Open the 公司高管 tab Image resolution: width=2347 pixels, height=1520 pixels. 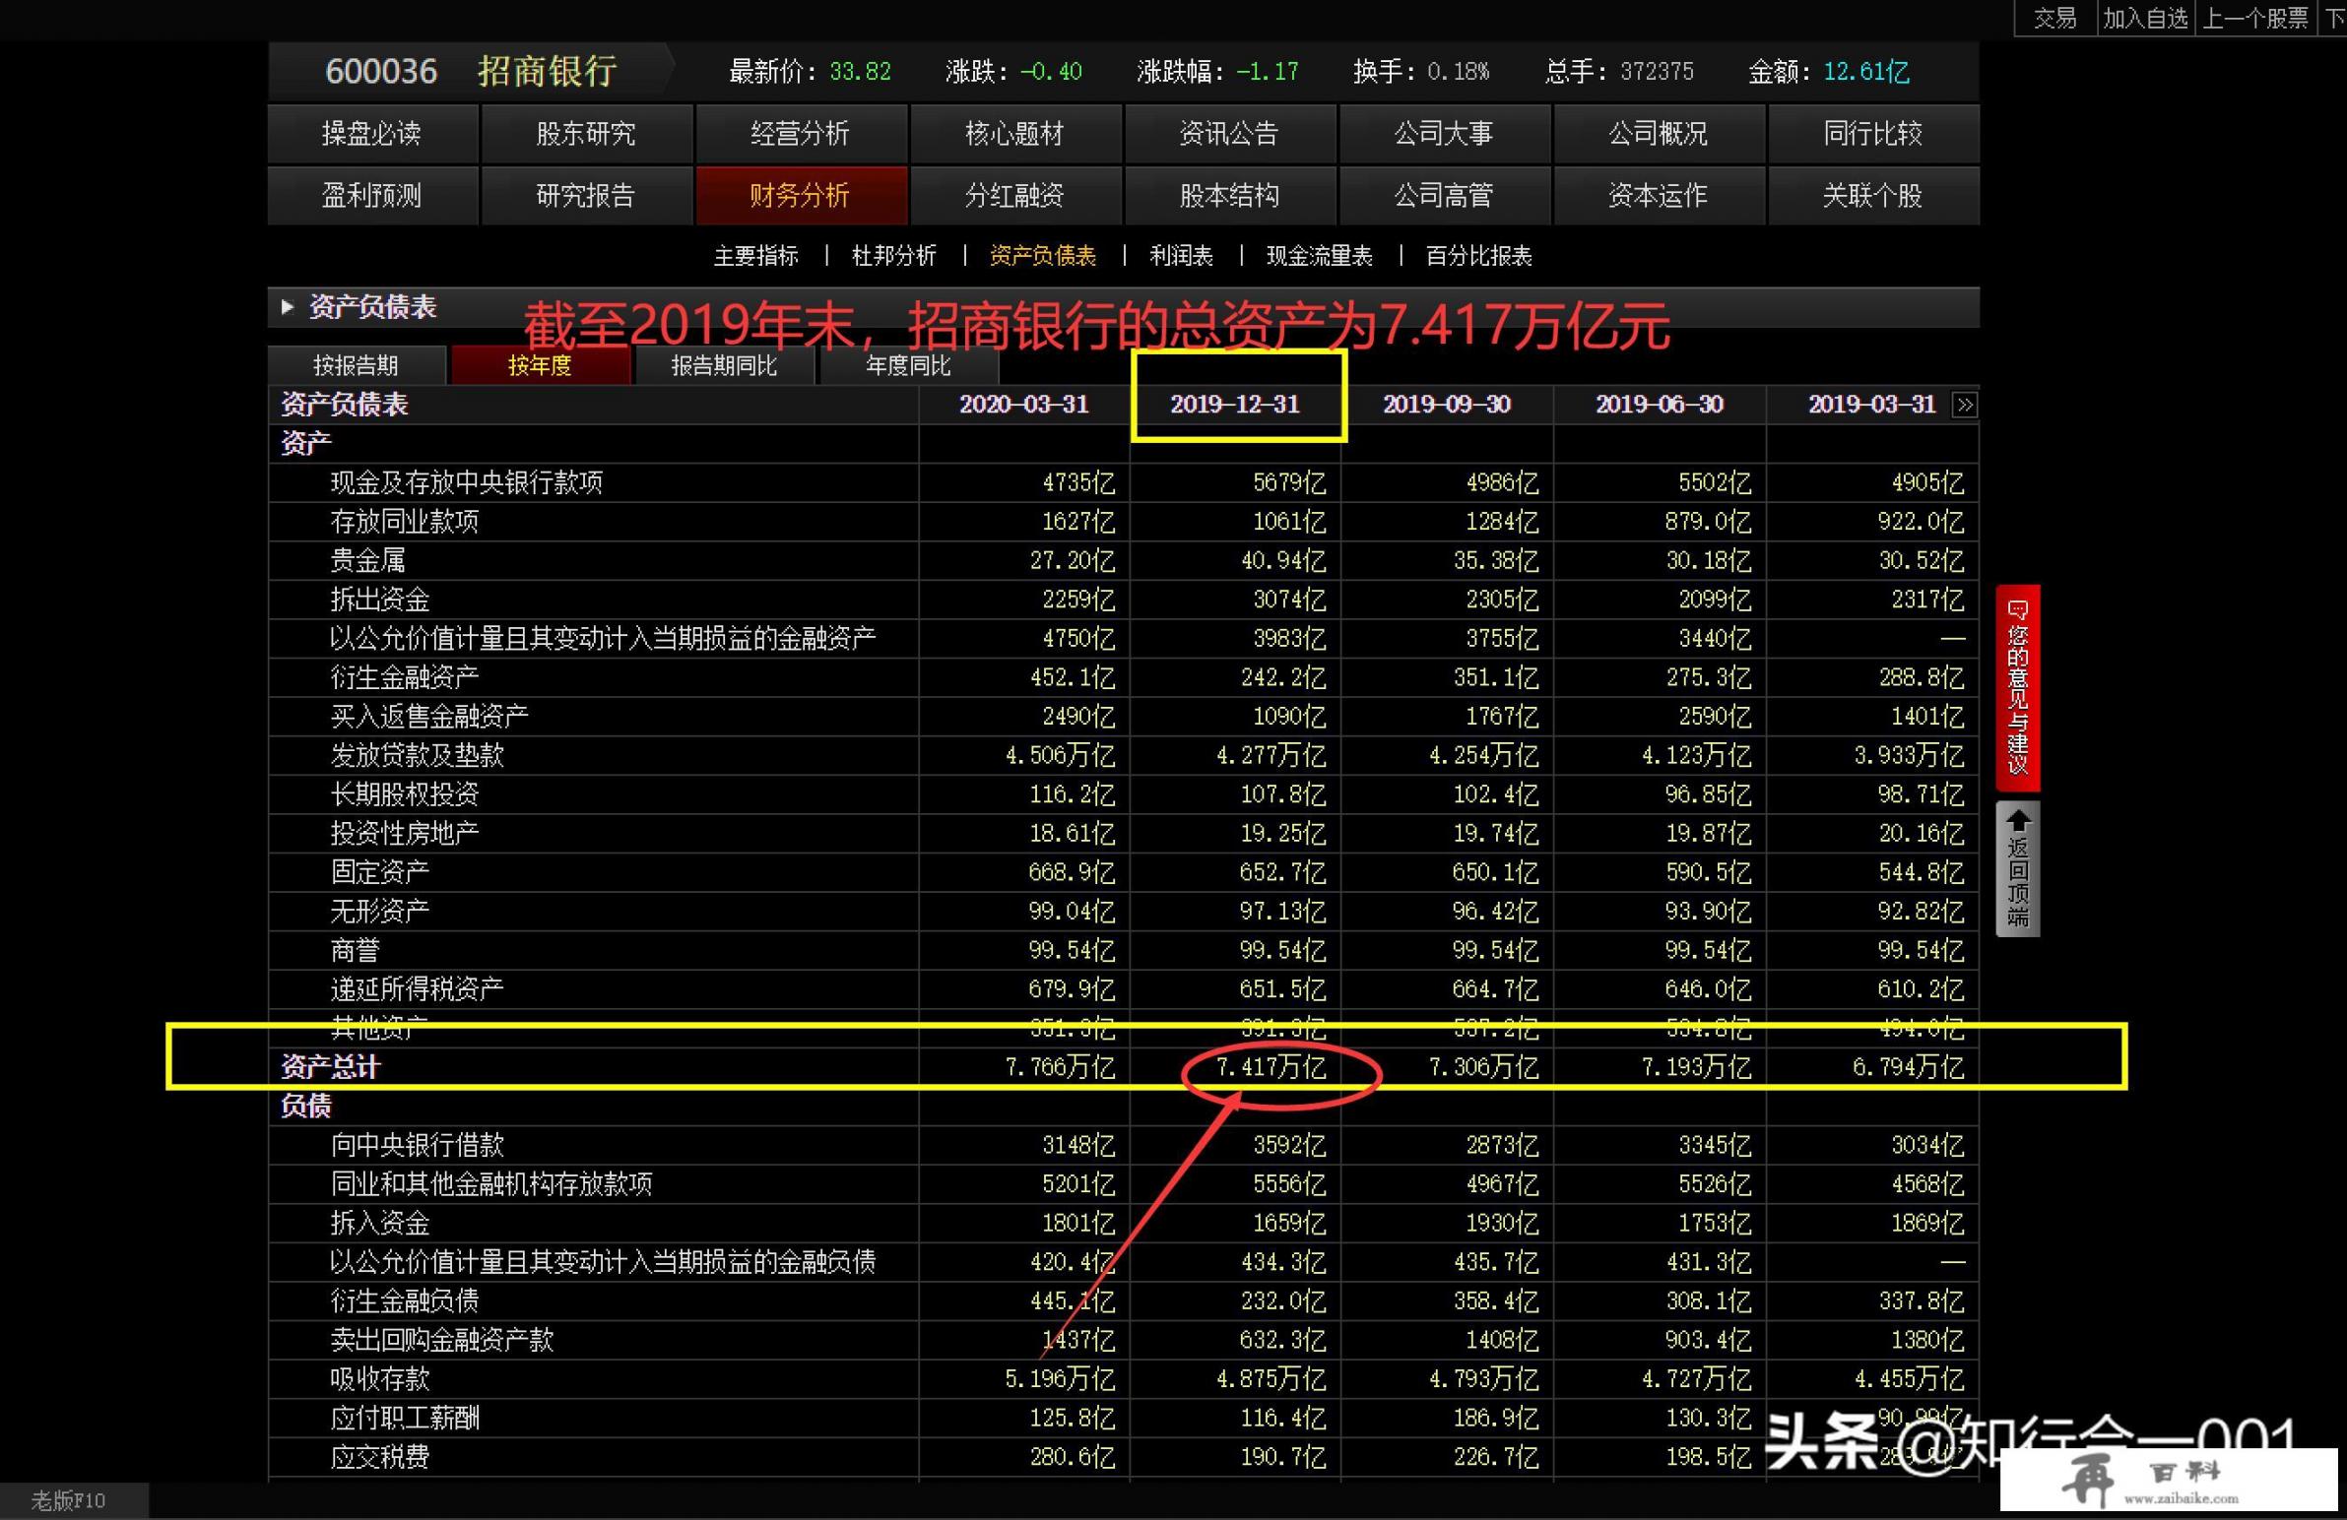coord(1444,195)
